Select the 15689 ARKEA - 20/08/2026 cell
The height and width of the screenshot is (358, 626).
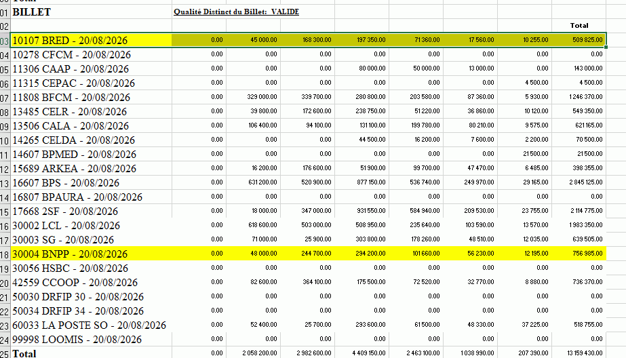coord(92,168)
